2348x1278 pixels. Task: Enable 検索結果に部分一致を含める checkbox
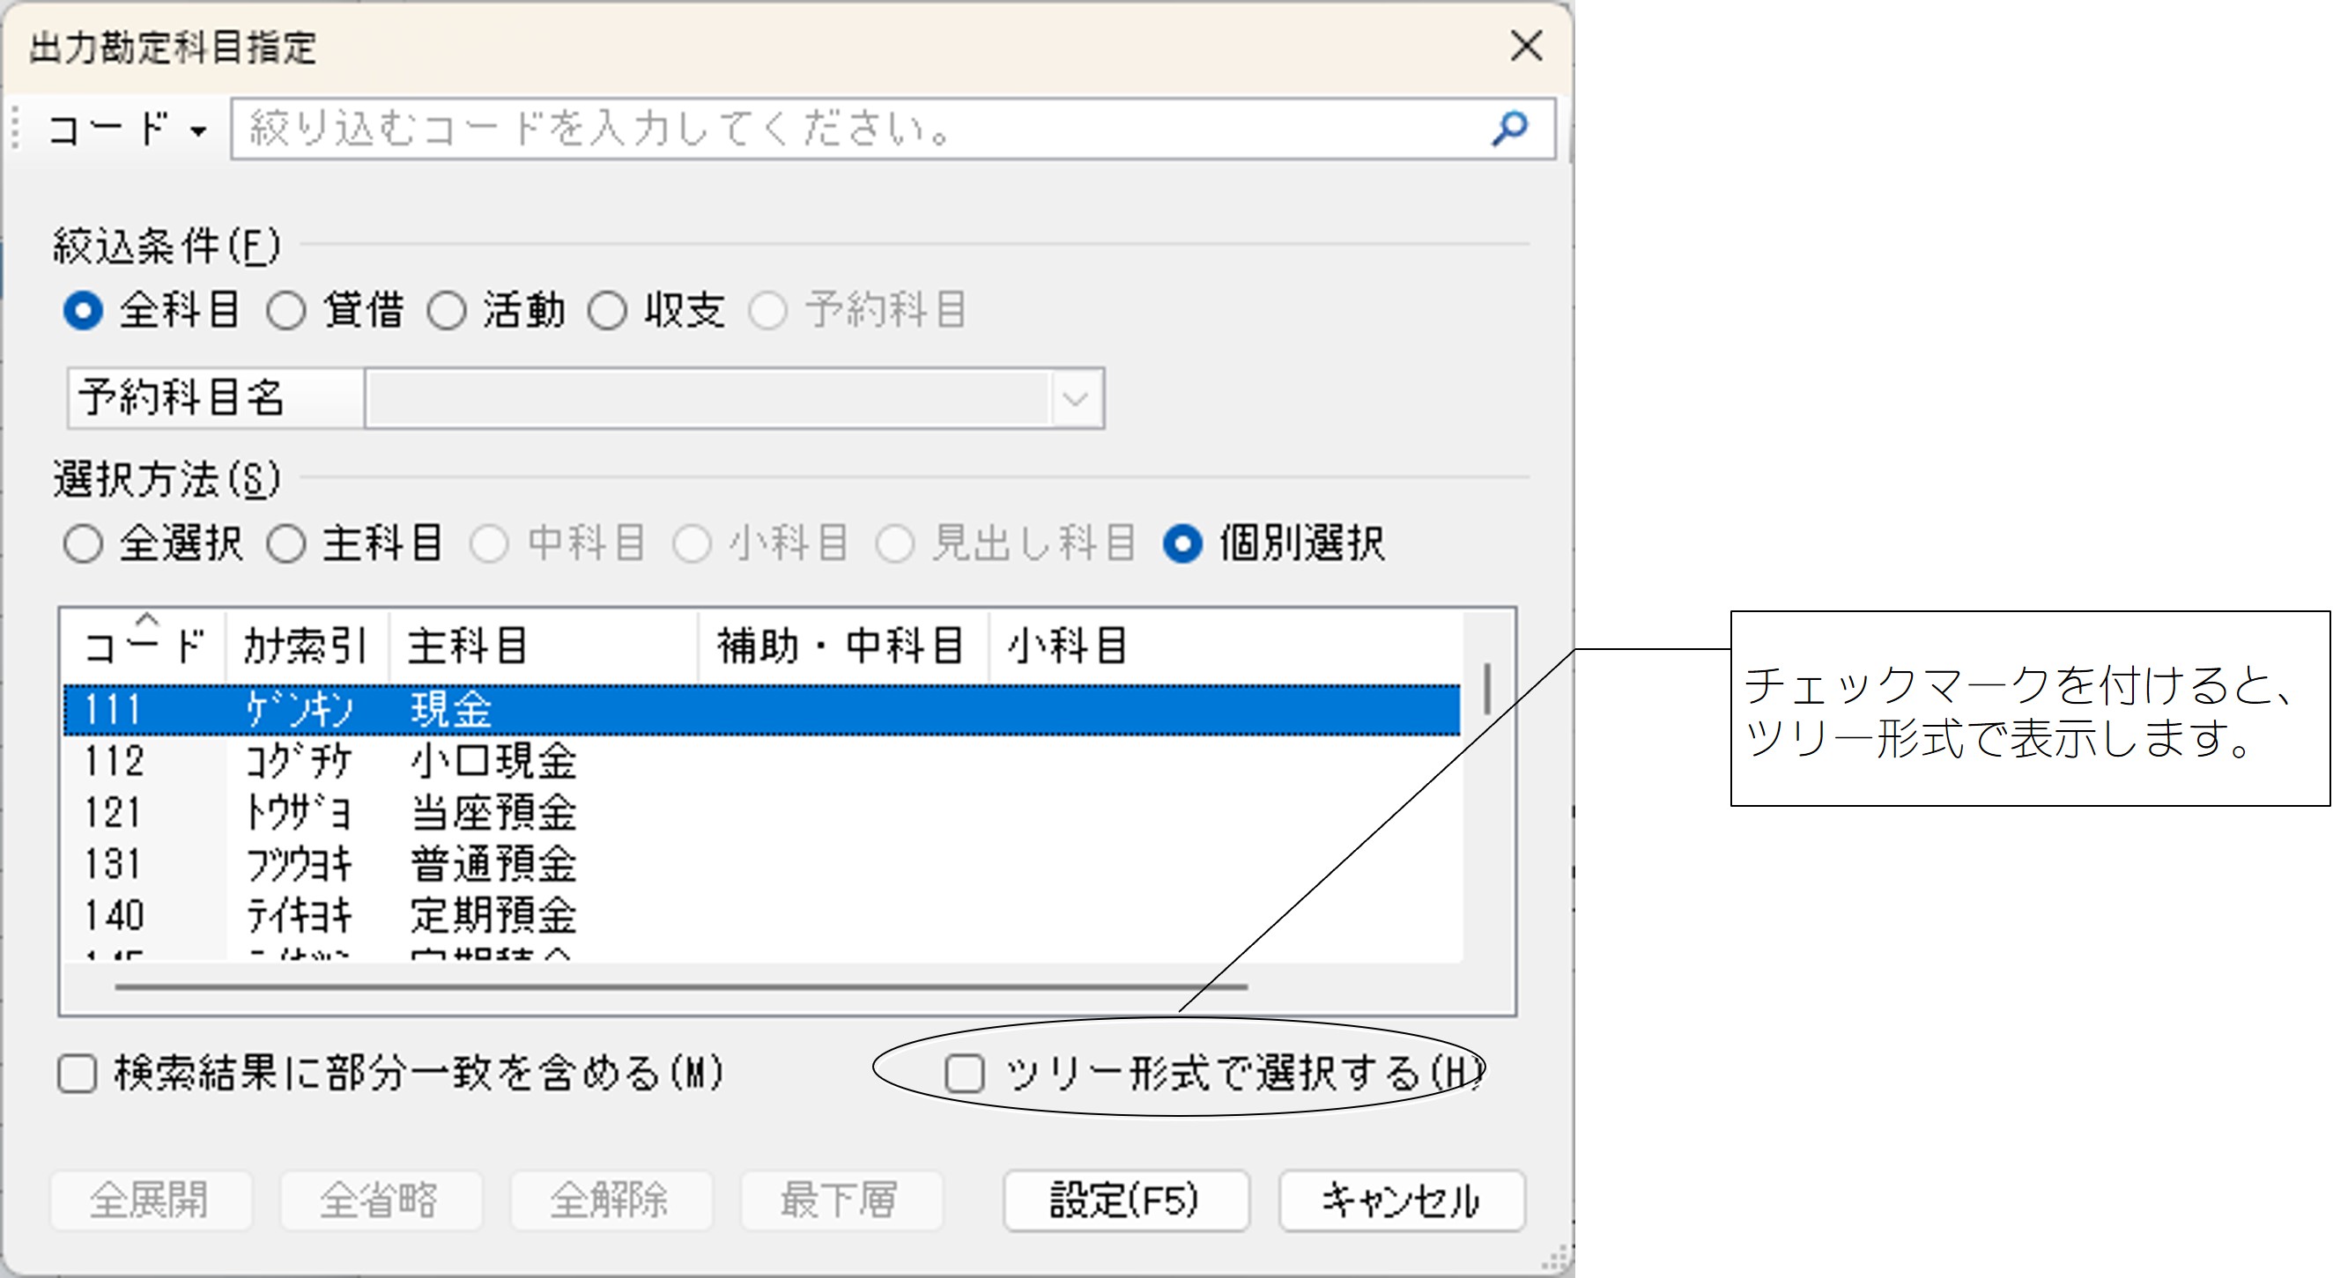[x=78, y=1073]
